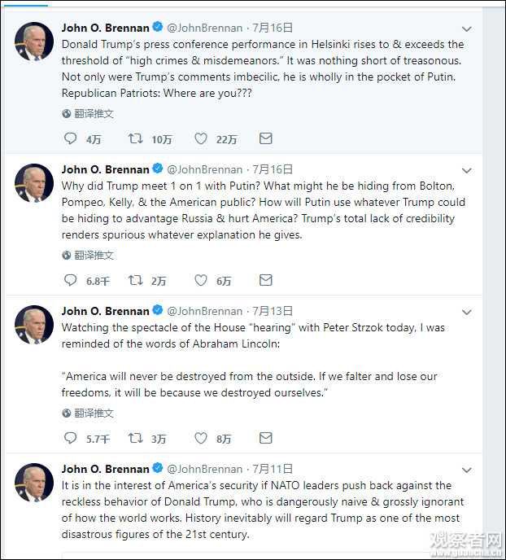Reply to the Helsinki press conference tweet

[x=71, y=139]
